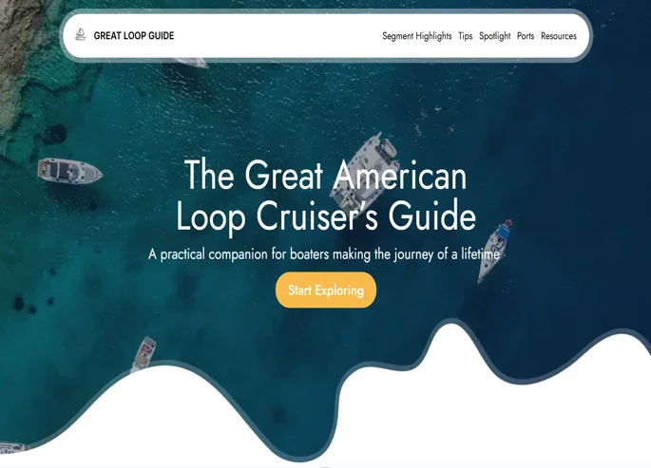Click the small boat above the white wave
Image resolution: width=651 pixels, height=468 pixels.
(x=143, y=353)
